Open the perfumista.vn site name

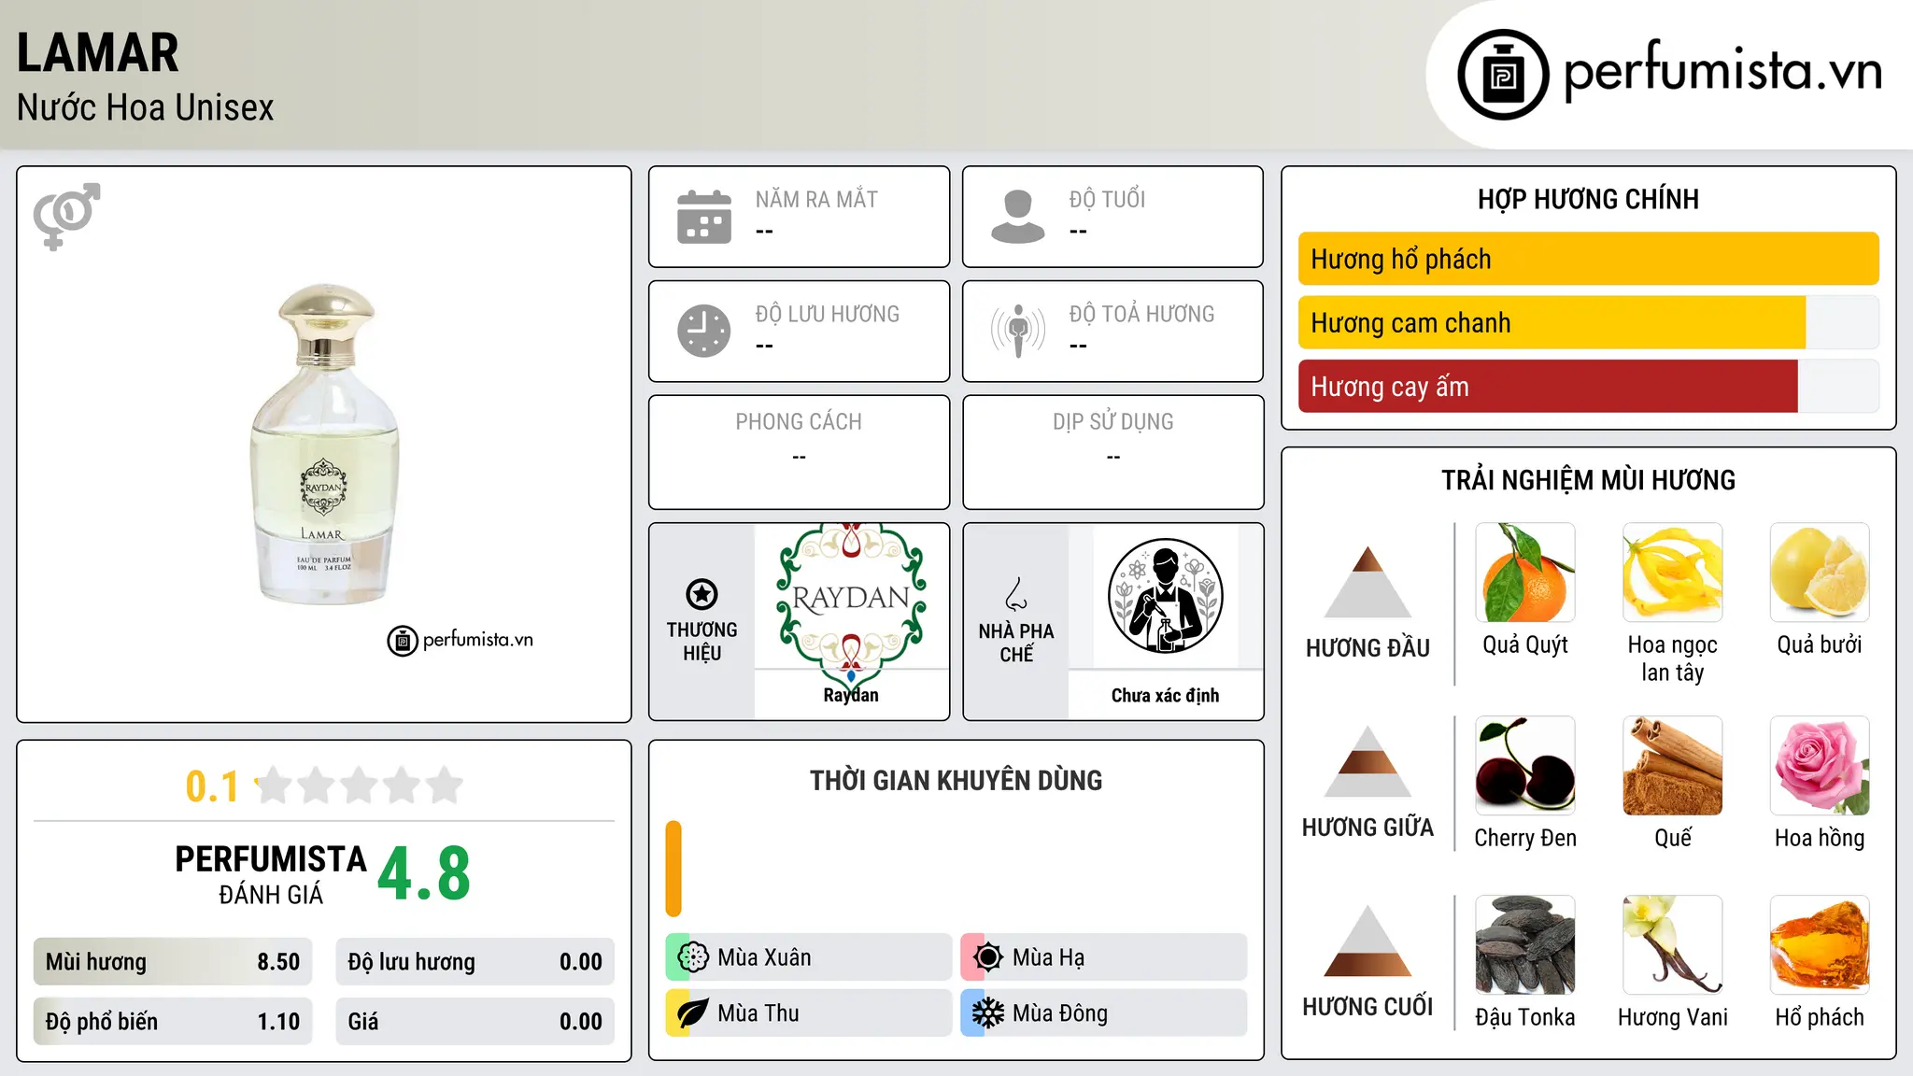point(1722,71)
